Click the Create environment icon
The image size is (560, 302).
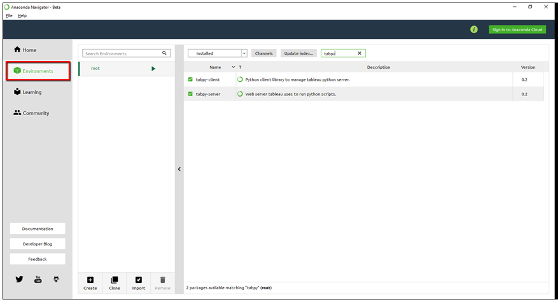pos(90,280)
